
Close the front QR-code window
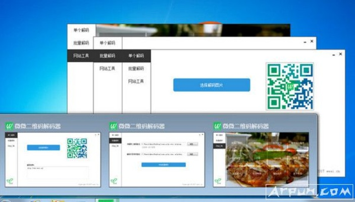point(340,54)
